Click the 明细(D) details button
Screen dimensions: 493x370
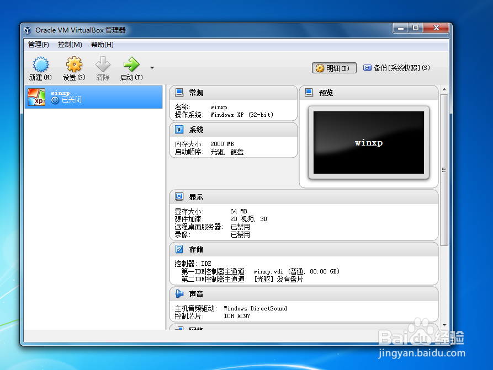pyautogui.click(x=334, y=68)
